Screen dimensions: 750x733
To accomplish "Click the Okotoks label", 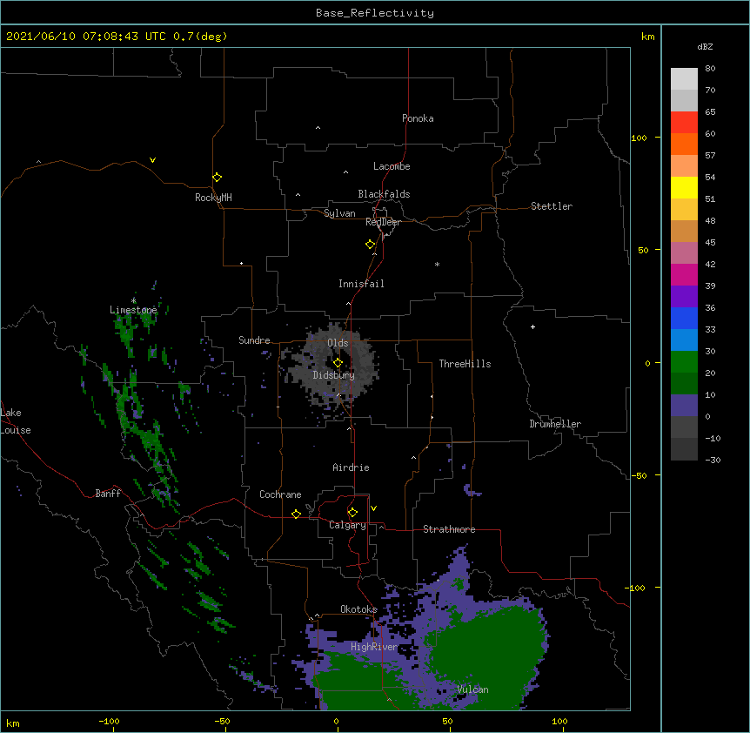I will click(358, 609).
